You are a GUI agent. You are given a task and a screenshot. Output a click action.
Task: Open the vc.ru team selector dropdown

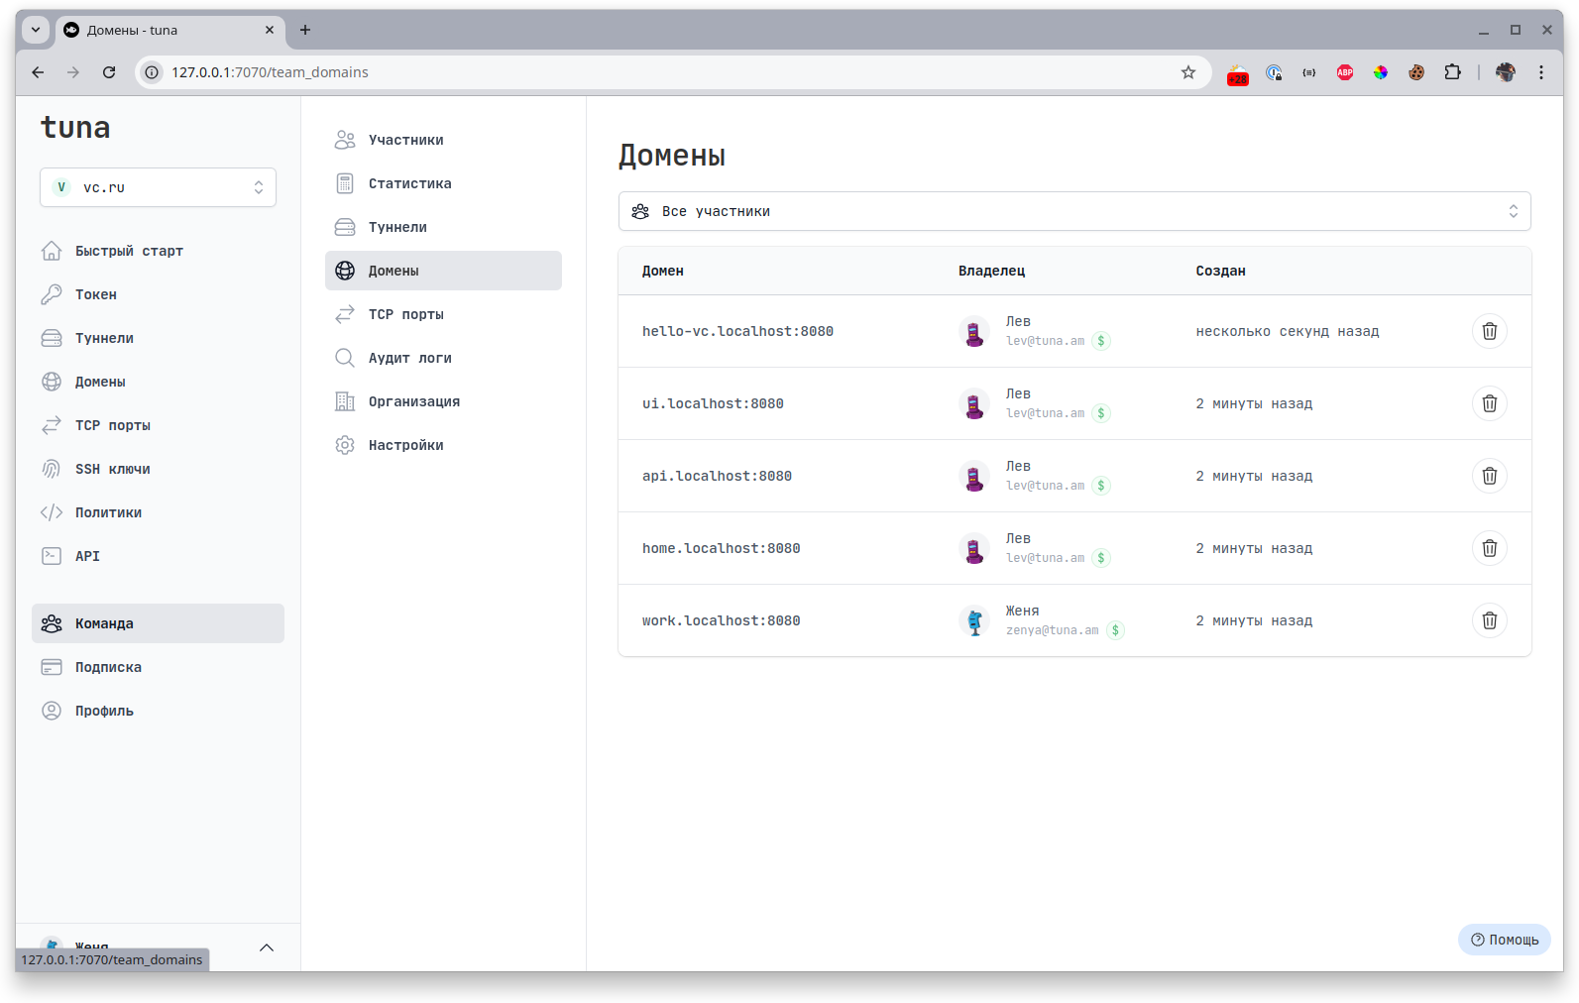tap(158, 187)
